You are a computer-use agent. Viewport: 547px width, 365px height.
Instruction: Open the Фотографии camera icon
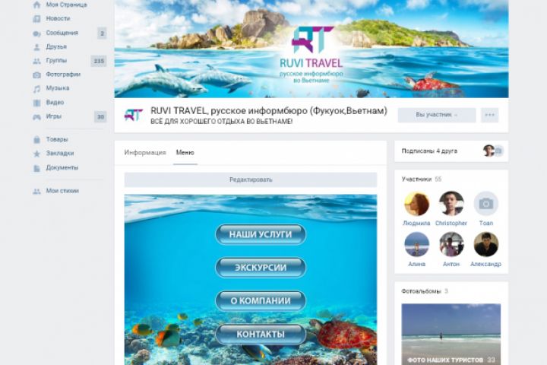[36, 75]
